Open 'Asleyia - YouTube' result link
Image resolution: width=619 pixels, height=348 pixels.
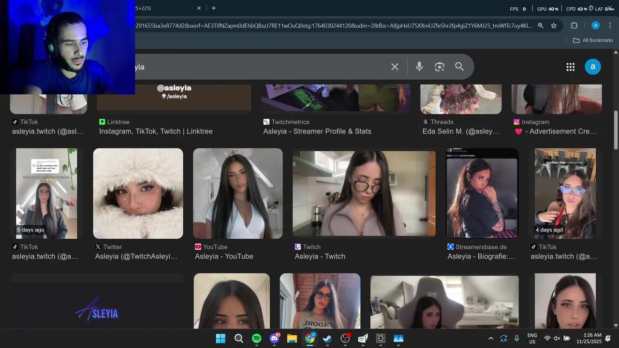tap(224, 256)
